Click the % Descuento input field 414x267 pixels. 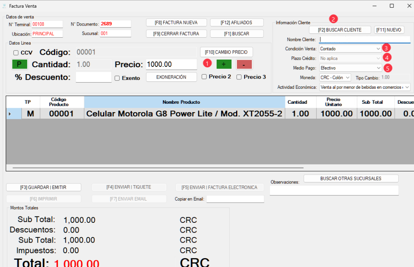pyautogui.click(x=93, y=77)
